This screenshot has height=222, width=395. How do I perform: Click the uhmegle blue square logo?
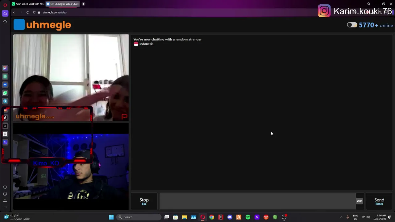tap(19, 25)
